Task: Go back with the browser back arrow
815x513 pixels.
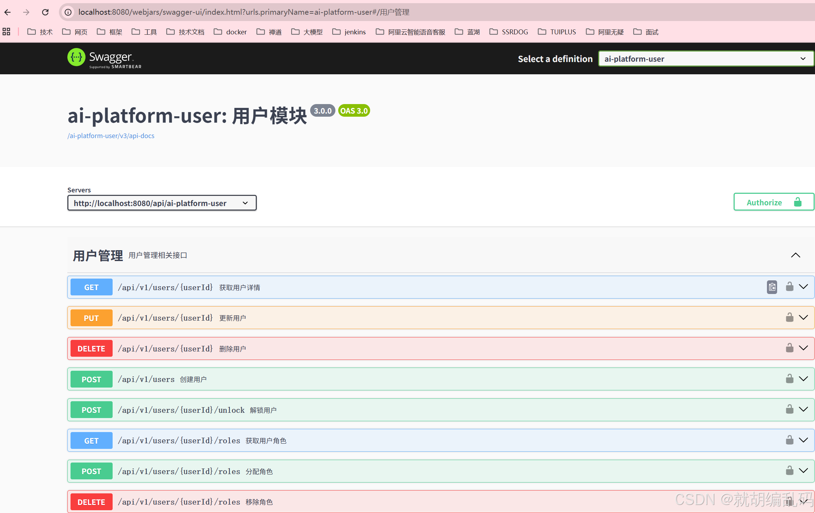Action: click(8, 12)
